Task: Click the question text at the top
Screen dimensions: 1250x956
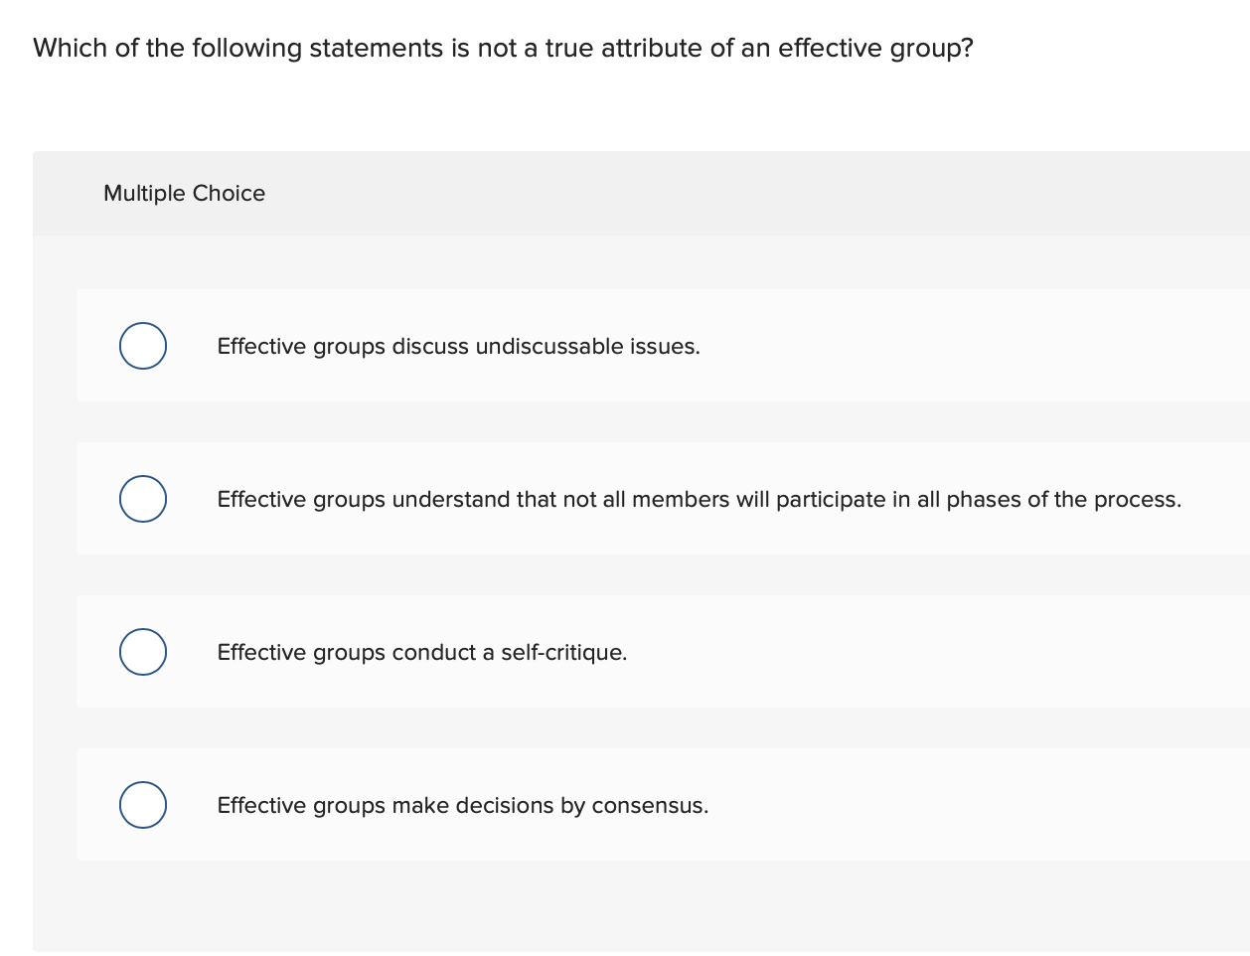Action: (x=501, y=47)
